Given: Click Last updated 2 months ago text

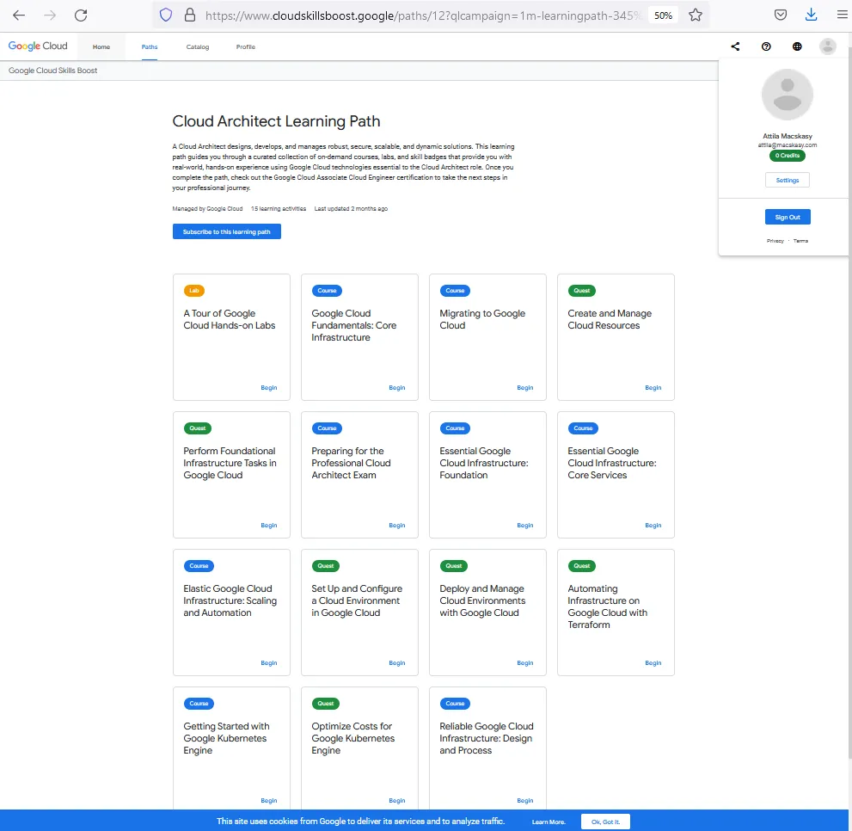Looking at the screenshot, I should point(351,209).
